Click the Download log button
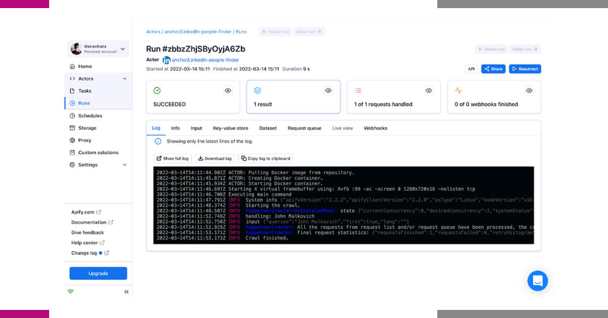Screen dimensions: 608x318 point(215,158)
